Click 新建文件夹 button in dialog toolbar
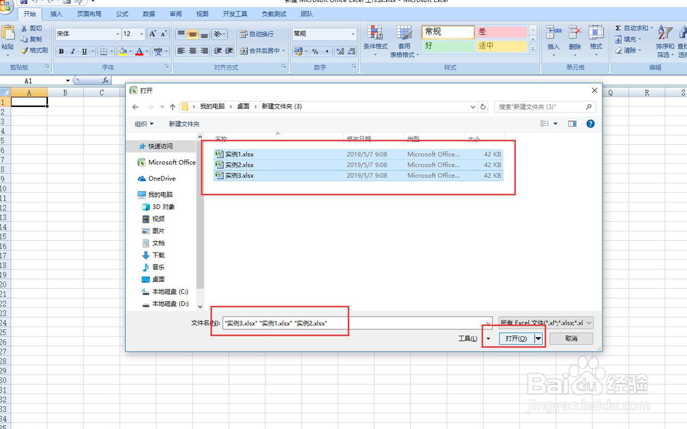Image resolution: width=687 pixels, height=429 pixels. point(184,124)
